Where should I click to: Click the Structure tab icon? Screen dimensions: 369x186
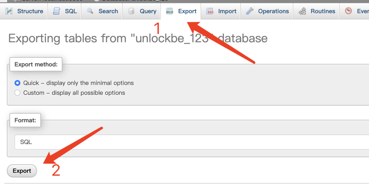point(9,11)
